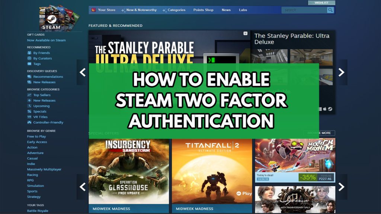Image resolution: width=381 pixels, height=214 pixels.
Task: Open Now Available on Steam link
Action: click(47, 40)
